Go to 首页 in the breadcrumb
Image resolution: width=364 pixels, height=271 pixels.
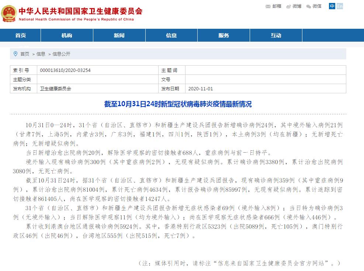point(25,54)
